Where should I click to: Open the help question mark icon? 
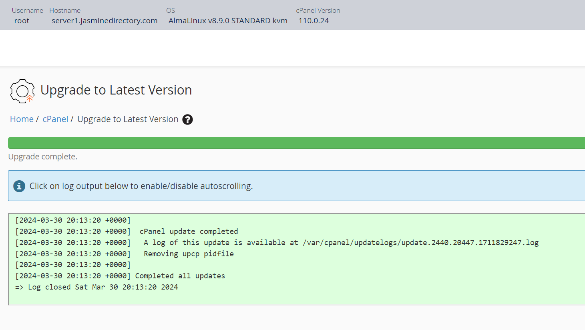(187, 119)
